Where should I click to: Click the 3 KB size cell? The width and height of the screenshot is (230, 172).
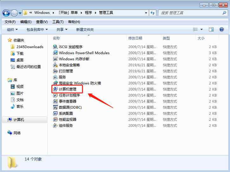pyautogui.click(x=213, y=53)
